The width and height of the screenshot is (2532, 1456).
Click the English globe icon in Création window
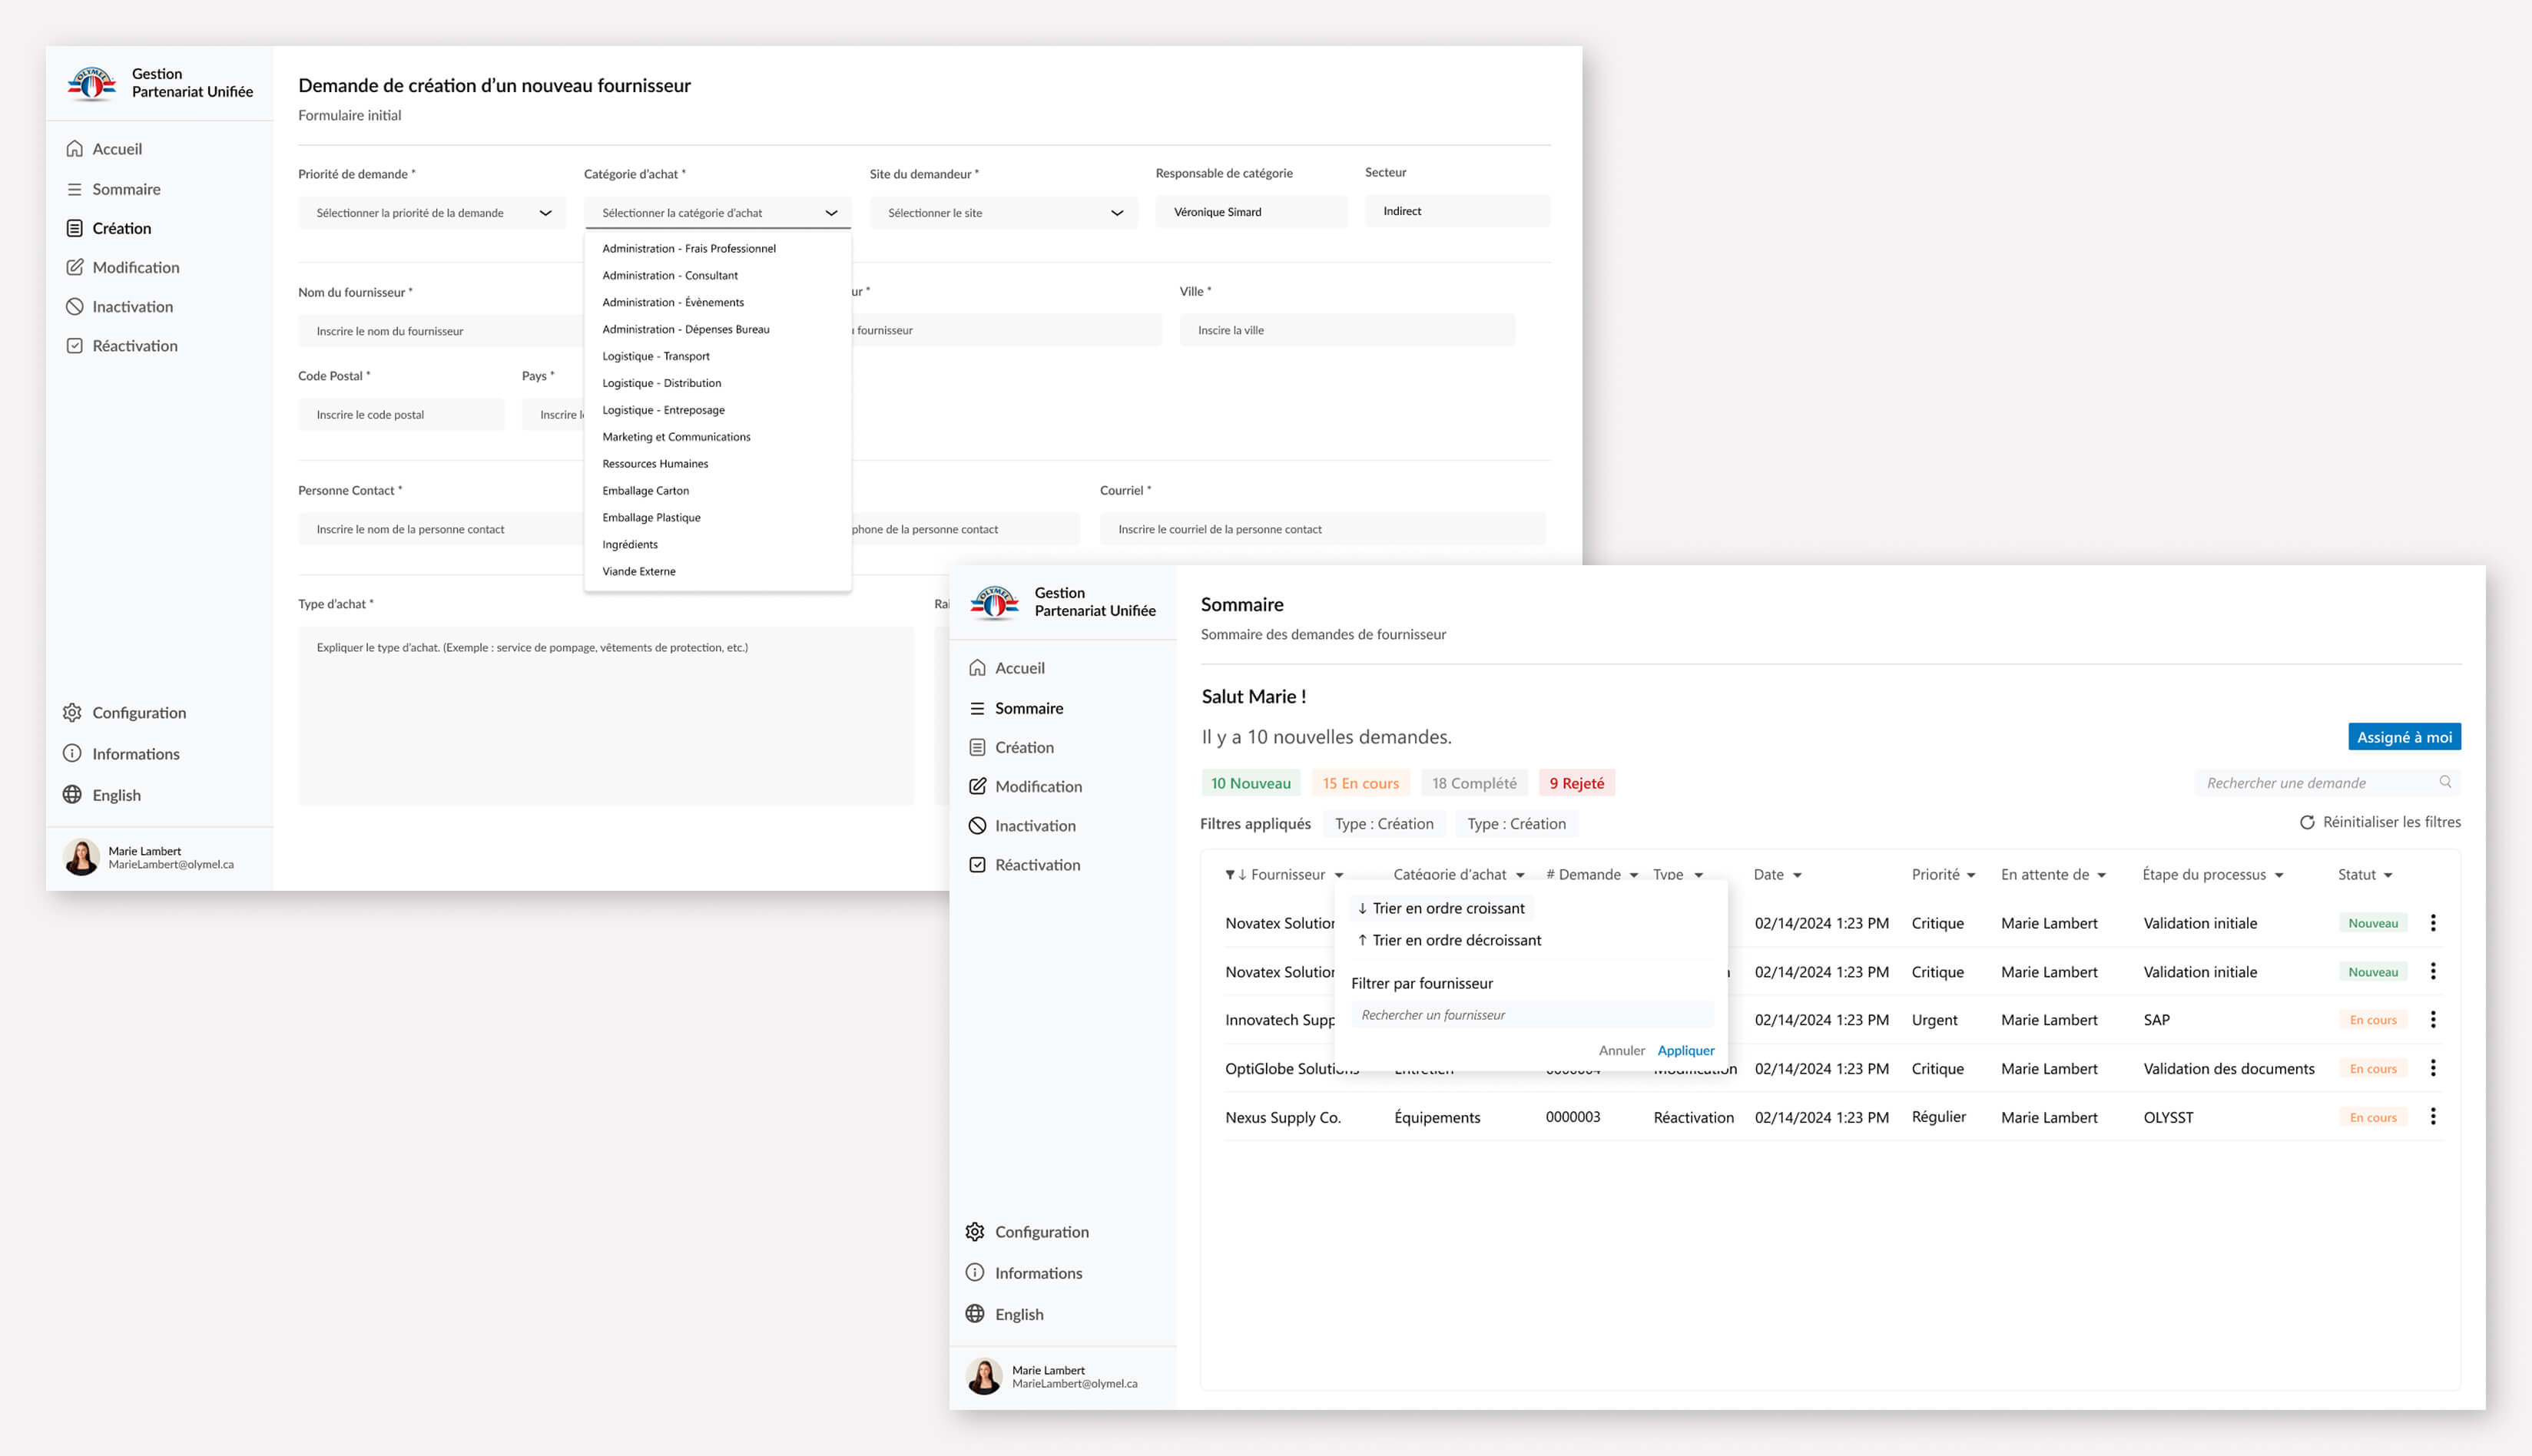72,794
